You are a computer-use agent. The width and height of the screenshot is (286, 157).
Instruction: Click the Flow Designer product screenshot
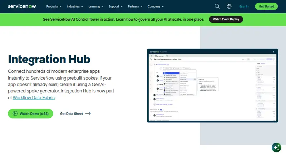coord(212,86)
